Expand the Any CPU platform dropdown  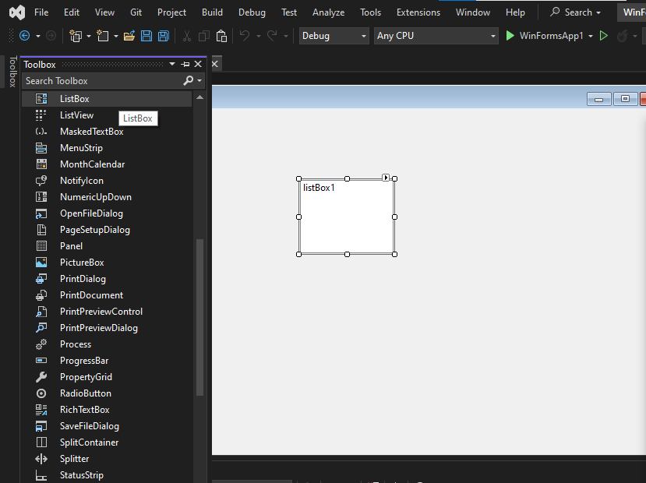click(436, 36)
